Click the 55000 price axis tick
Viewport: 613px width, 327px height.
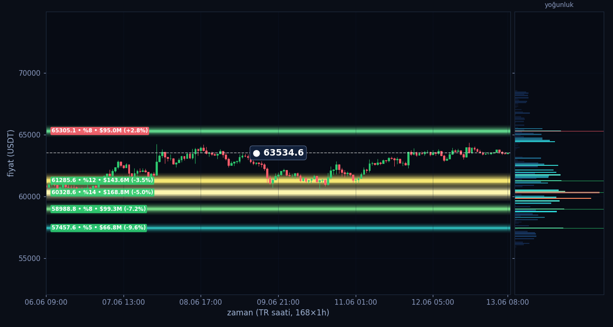point(30,258)
